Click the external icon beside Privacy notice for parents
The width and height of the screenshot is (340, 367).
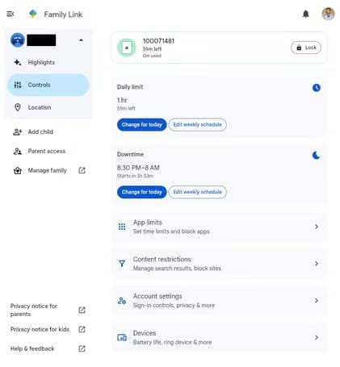82,310
